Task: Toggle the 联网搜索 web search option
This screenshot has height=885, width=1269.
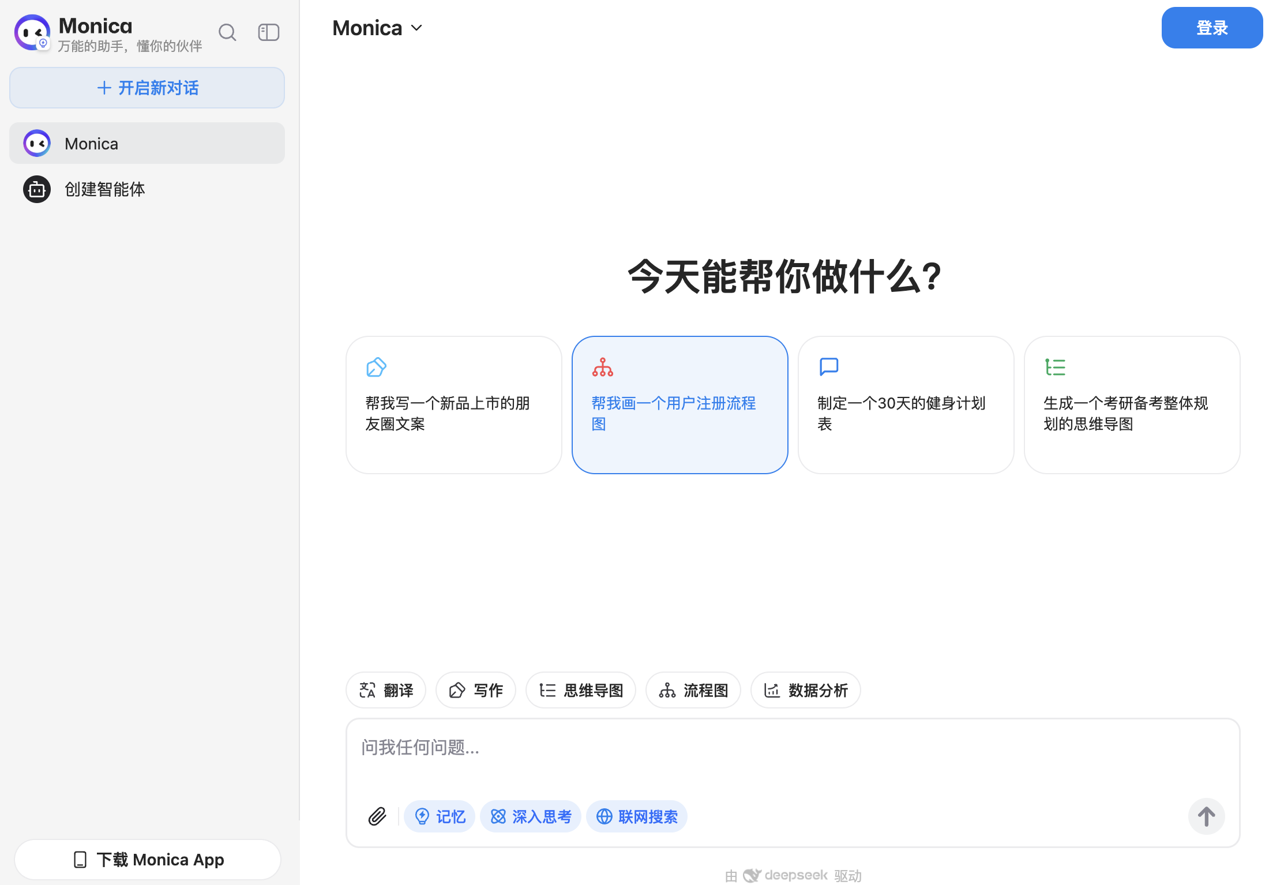Action: click(x=637, y=816)
